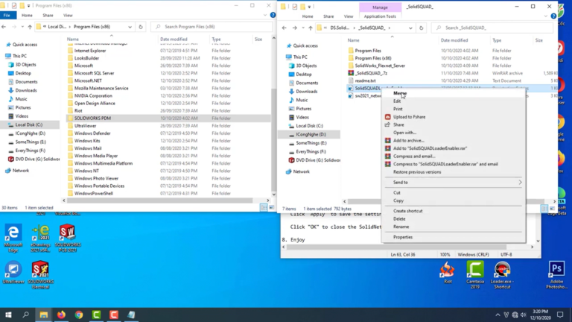This screenshot has width=572, height=322.
Task: Open Share tab in Program Files (x86) window
Action: point(48,16)
